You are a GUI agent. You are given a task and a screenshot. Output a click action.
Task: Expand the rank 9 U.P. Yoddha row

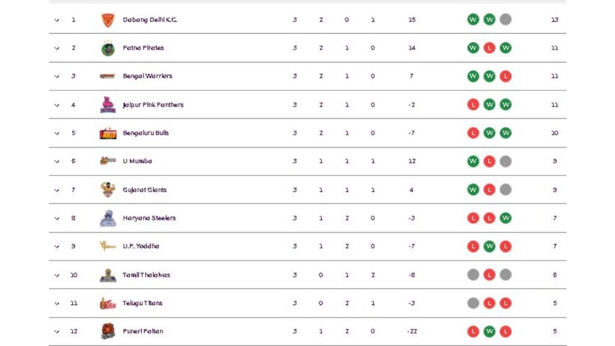coord(57,246)
